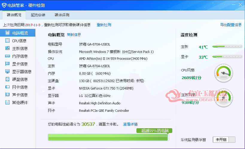Click the 33℃ graphics card temperature value
Viewport: 245px width, 149px height.
pyautogui.click(x=203, y=57)
